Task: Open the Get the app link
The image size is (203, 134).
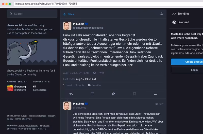Action: pyautogui.click(x=32, y=126)
